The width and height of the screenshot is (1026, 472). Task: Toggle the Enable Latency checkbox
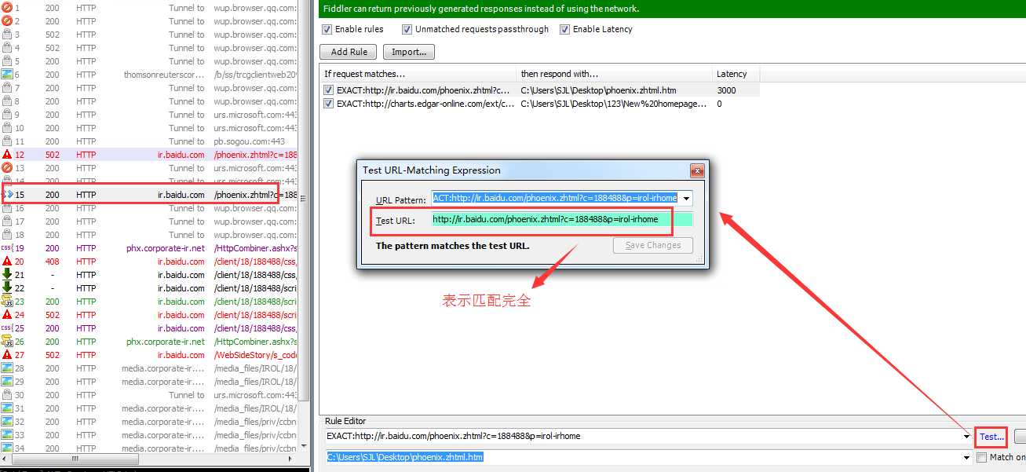[x=565, y=29]
